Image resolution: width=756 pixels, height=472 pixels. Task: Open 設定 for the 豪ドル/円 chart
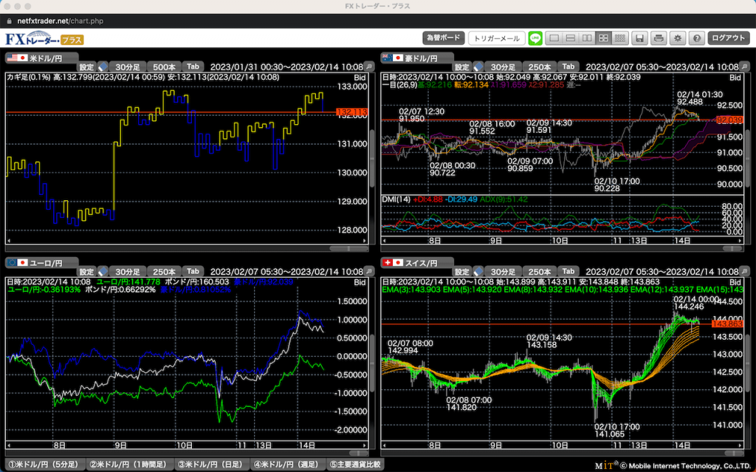point(462,67)
